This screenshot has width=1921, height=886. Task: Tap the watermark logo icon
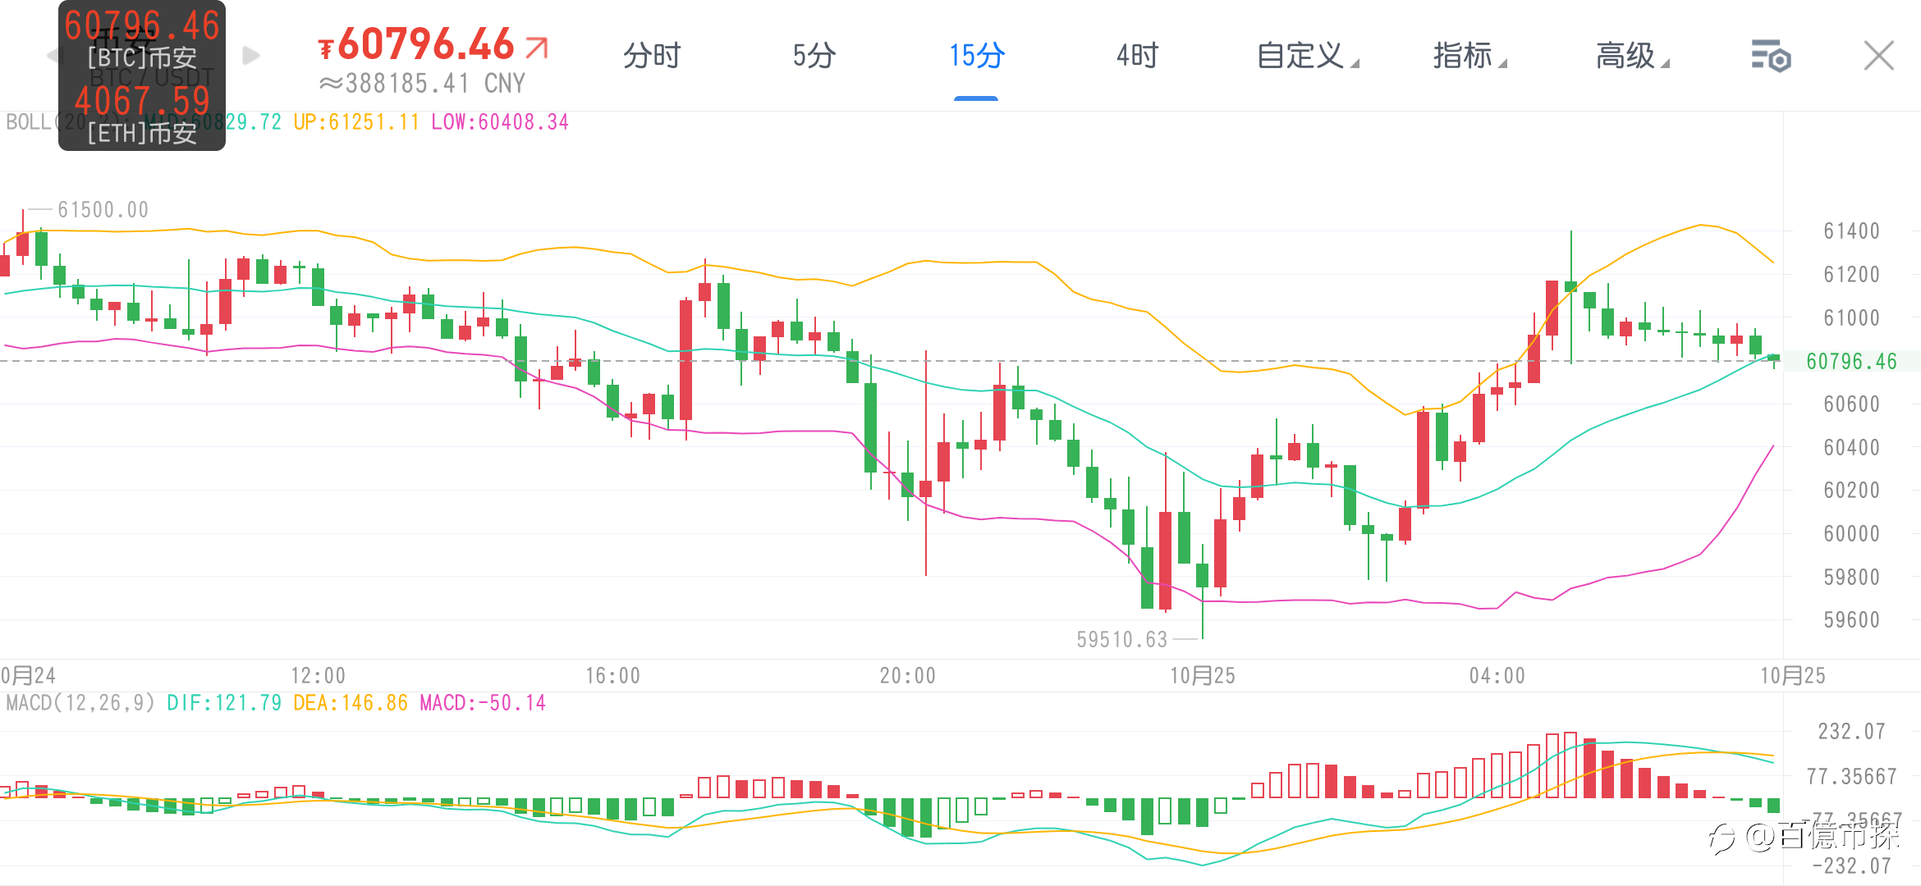(1723, 838)
